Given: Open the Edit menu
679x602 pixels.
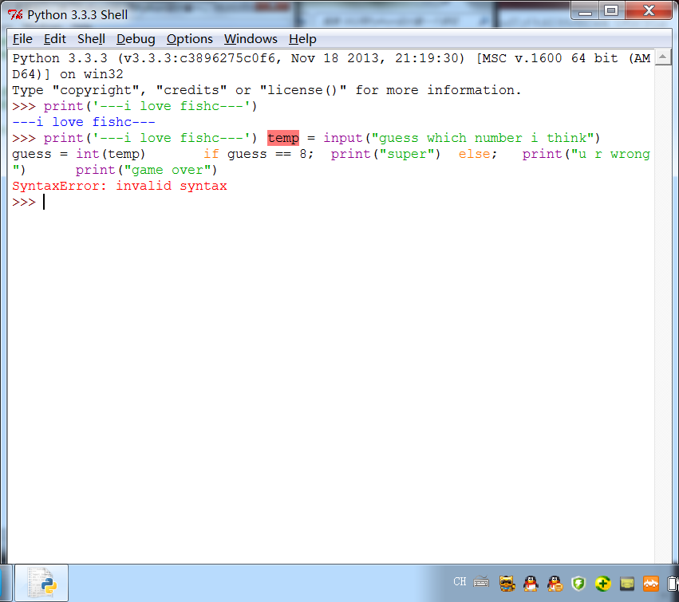Looking at the screenshot, I should point(55,39).
